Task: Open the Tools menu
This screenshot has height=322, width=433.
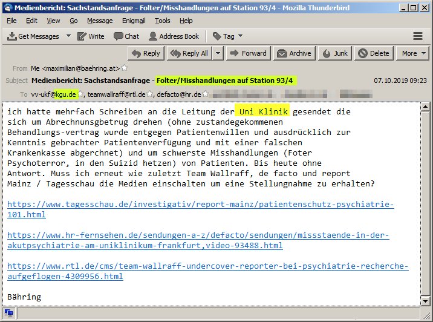Action: 162,21
